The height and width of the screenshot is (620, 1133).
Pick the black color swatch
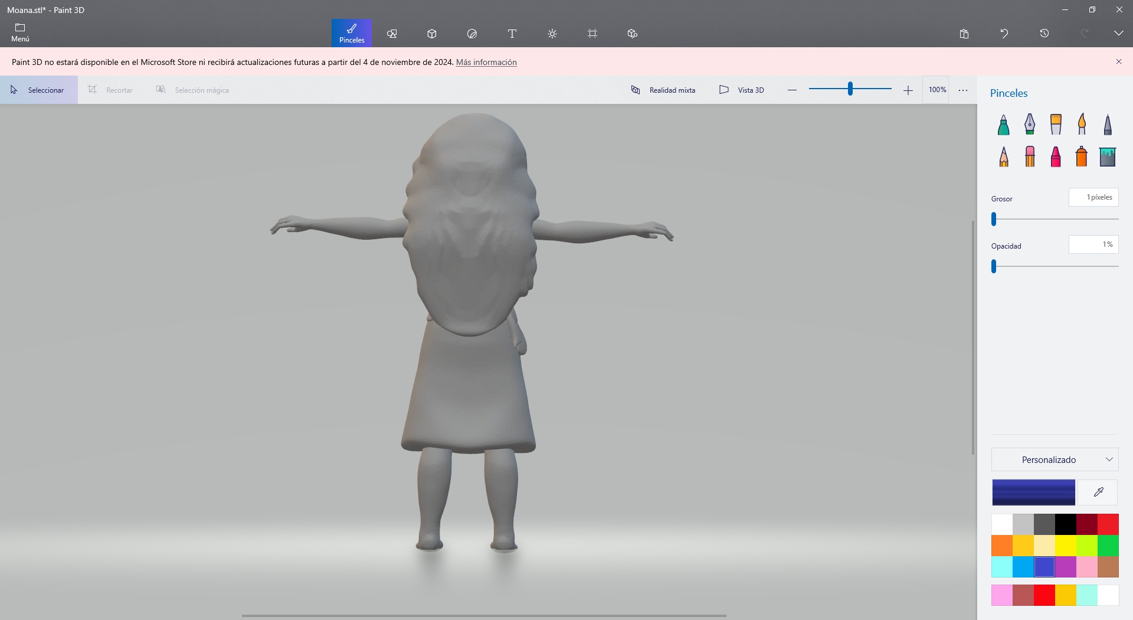(1066, 524)
